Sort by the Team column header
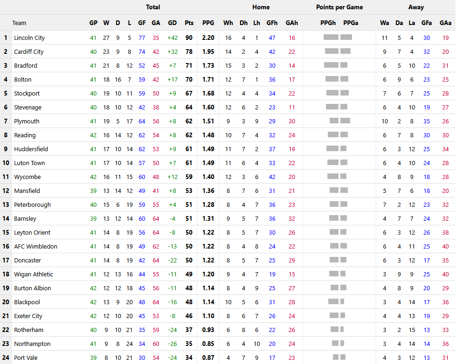 coord(19,23)
